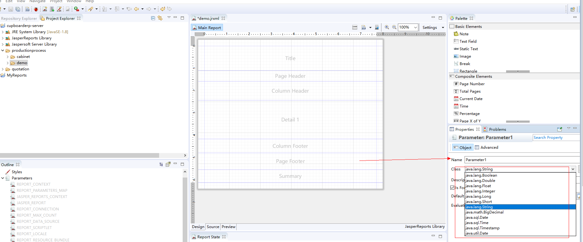Screen dimensions: 583x242
Task: Click the red ladybug debug icon
Action: 36,9
